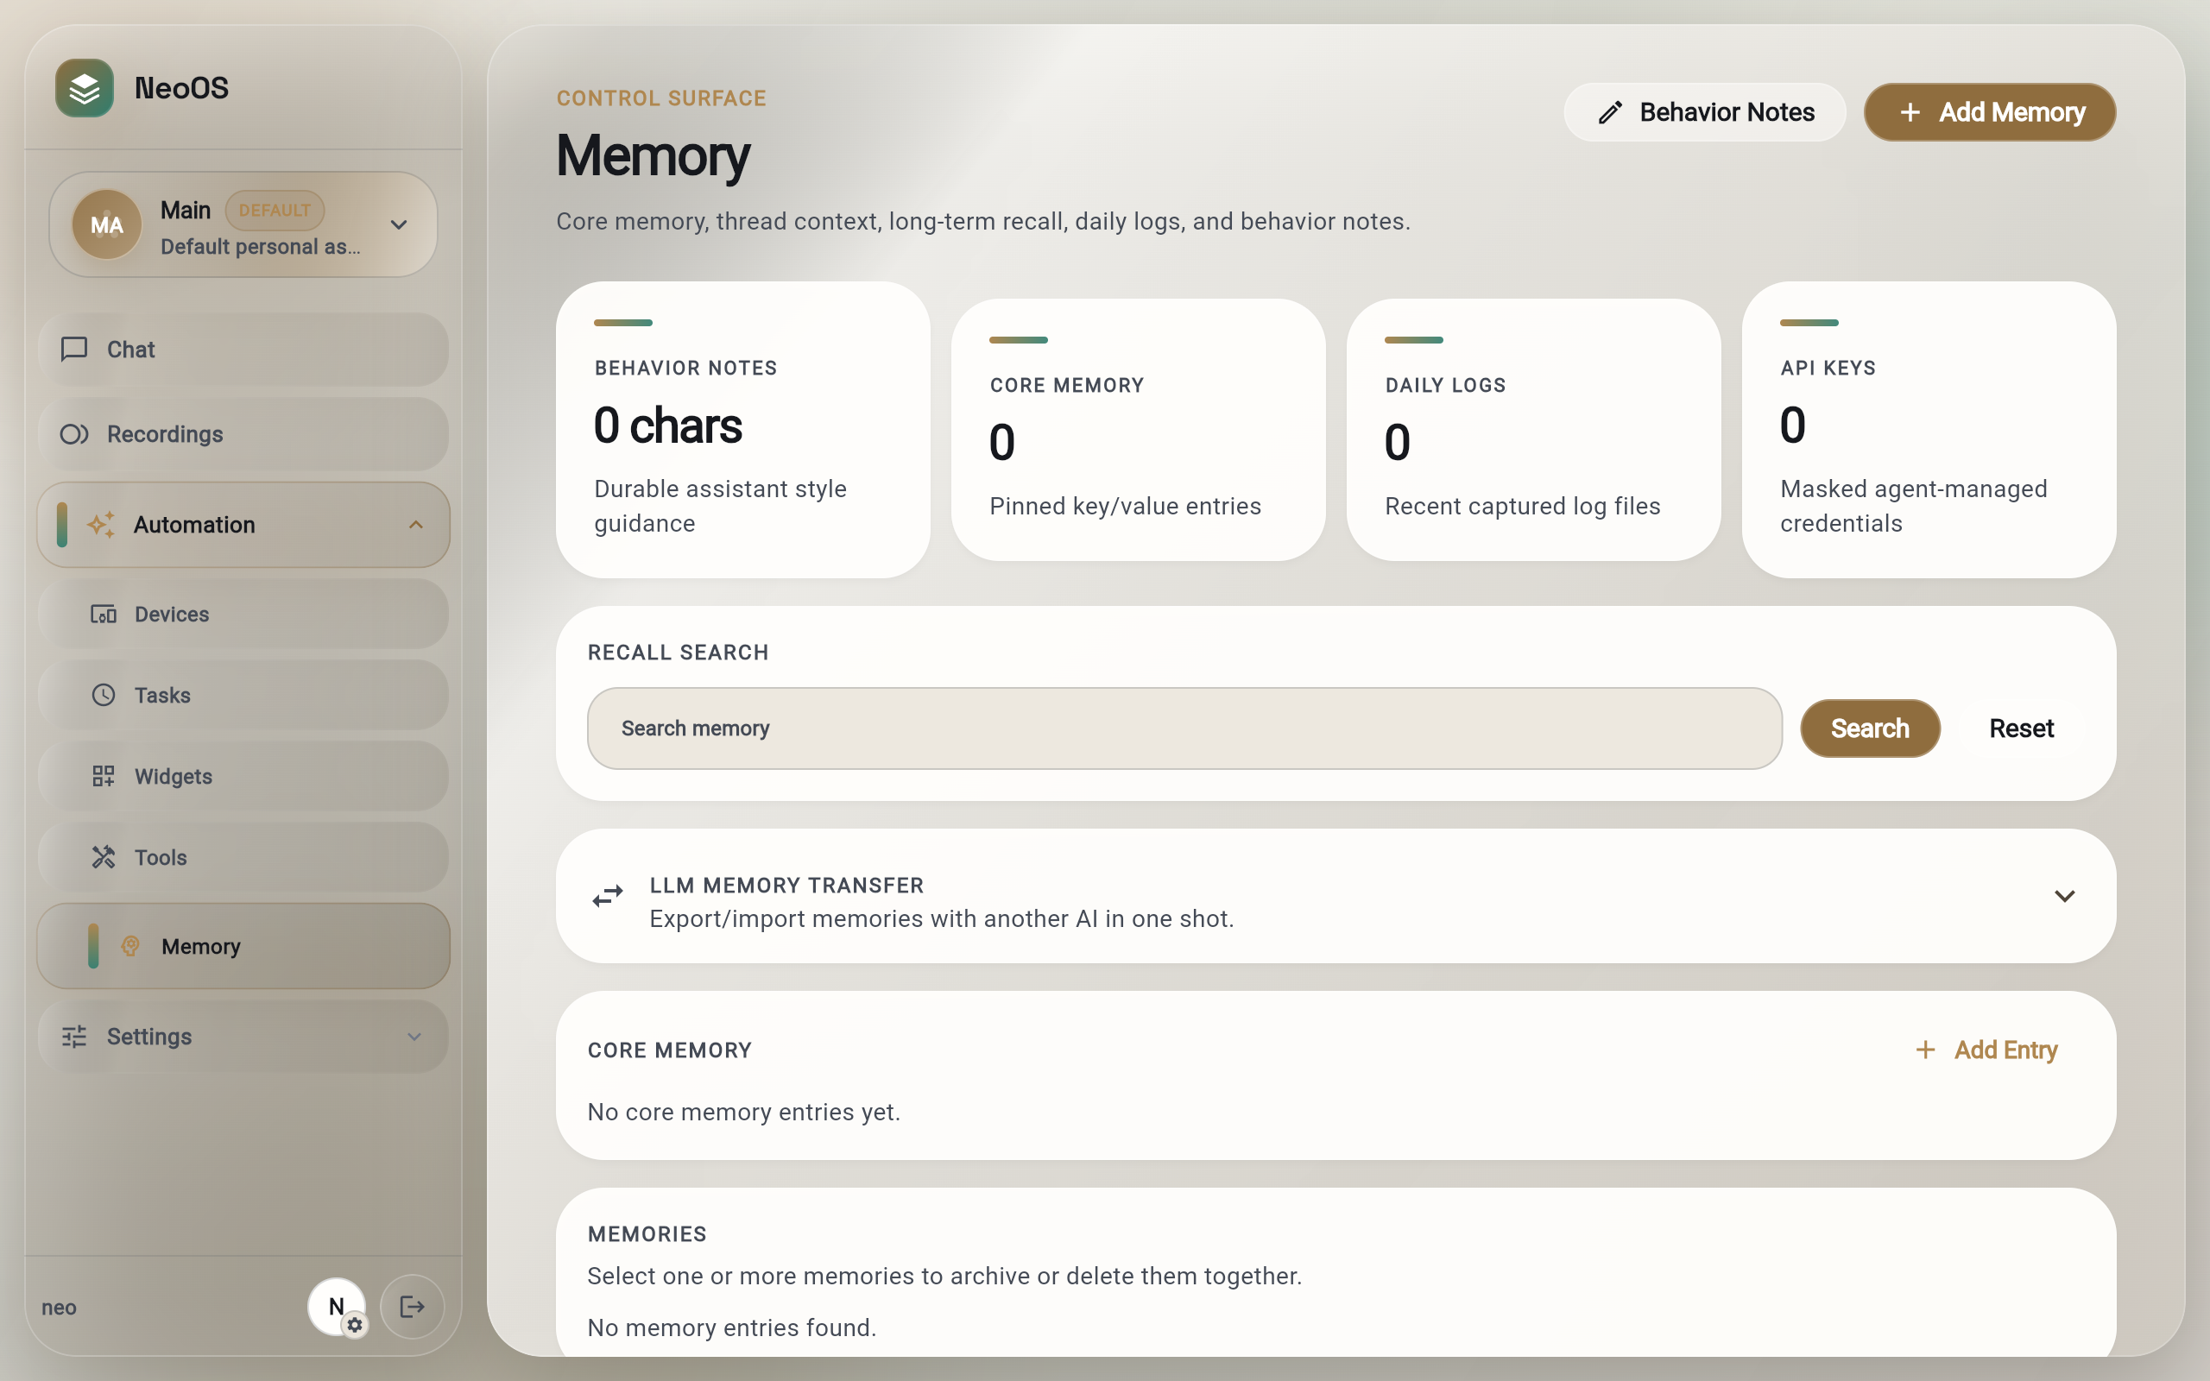Image resolution: width=2210 pixels, height=1381 pixels.
Task: Open the Recordings section
Action: [243, 434]
